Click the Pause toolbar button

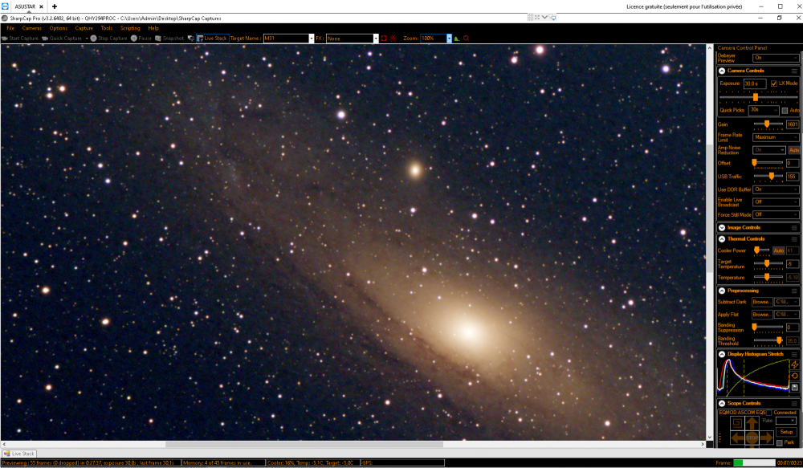coord(141,39)
